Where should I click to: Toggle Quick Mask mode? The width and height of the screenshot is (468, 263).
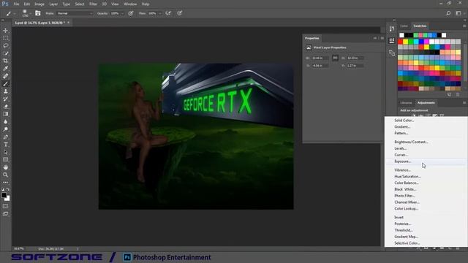[5, 206]
